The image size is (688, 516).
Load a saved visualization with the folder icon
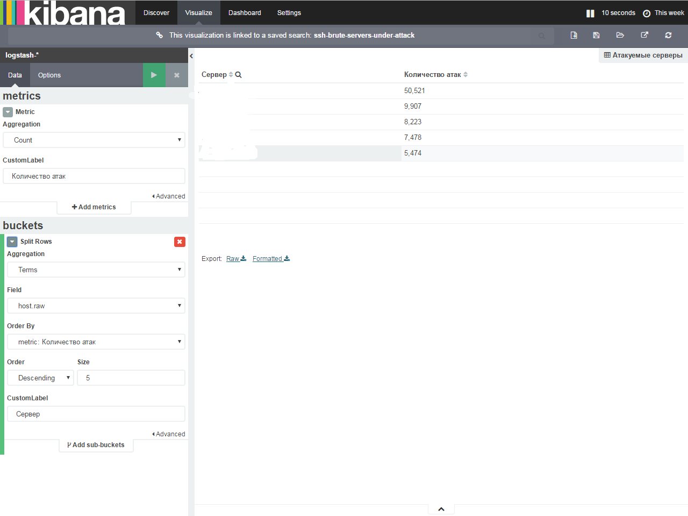(x=620, y=35)
